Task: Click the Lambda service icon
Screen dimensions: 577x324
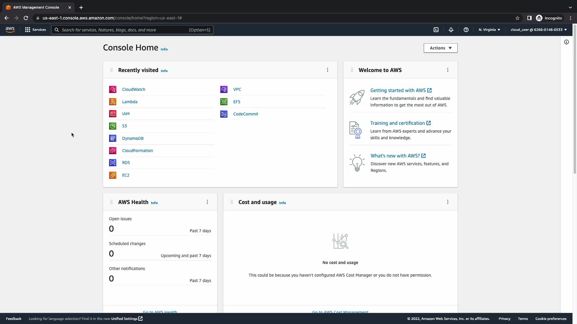Action: coord(113,102)
